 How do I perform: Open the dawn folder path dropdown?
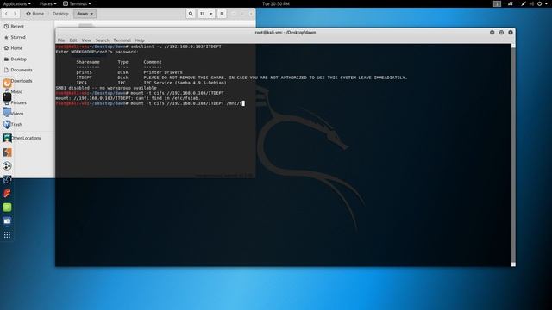pos(85,14)
